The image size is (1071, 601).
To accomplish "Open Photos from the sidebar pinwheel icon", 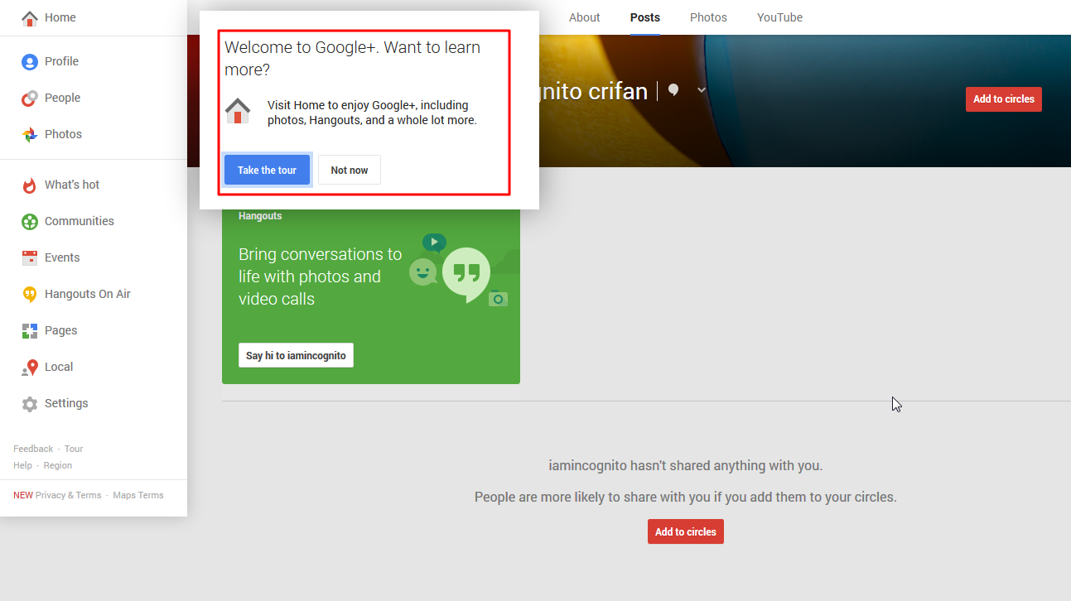I will pos(30,134).
